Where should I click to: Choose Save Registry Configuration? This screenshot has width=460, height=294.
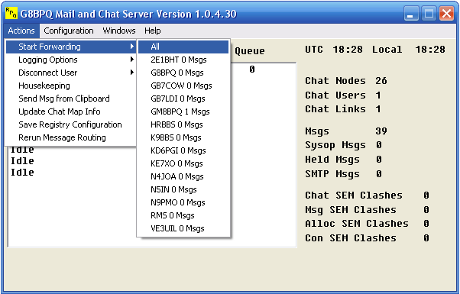click(x=71, y=124)
